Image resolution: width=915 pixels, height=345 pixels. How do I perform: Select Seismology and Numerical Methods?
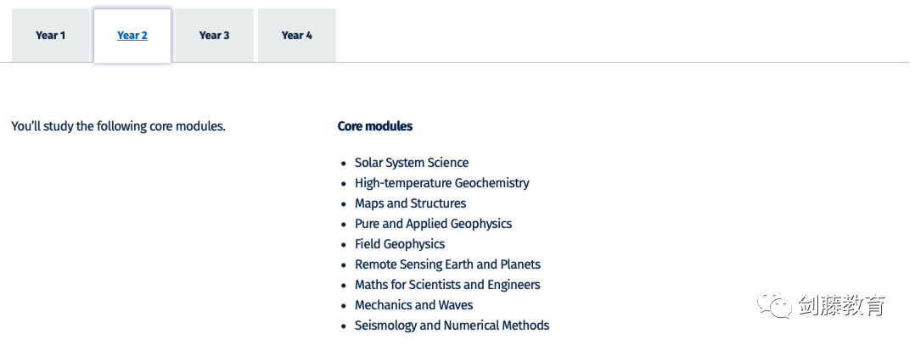[452, 326]
